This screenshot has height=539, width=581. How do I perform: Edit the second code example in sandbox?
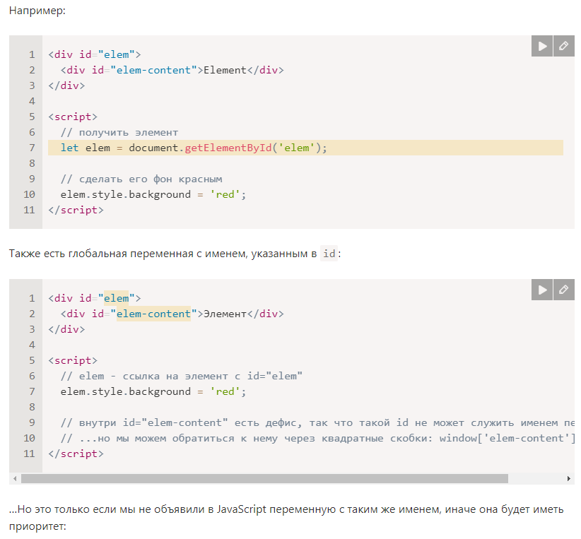(x=563, y=289)
